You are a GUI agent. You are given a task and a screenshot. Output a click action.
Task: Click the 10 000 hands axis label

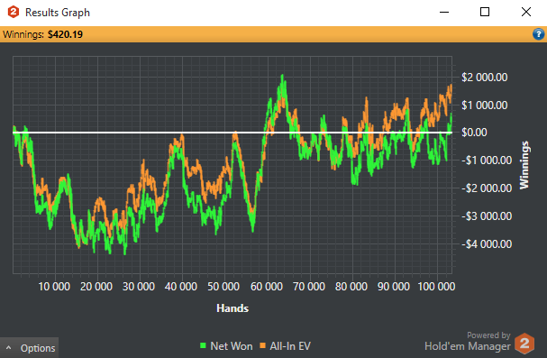point(54,287)
